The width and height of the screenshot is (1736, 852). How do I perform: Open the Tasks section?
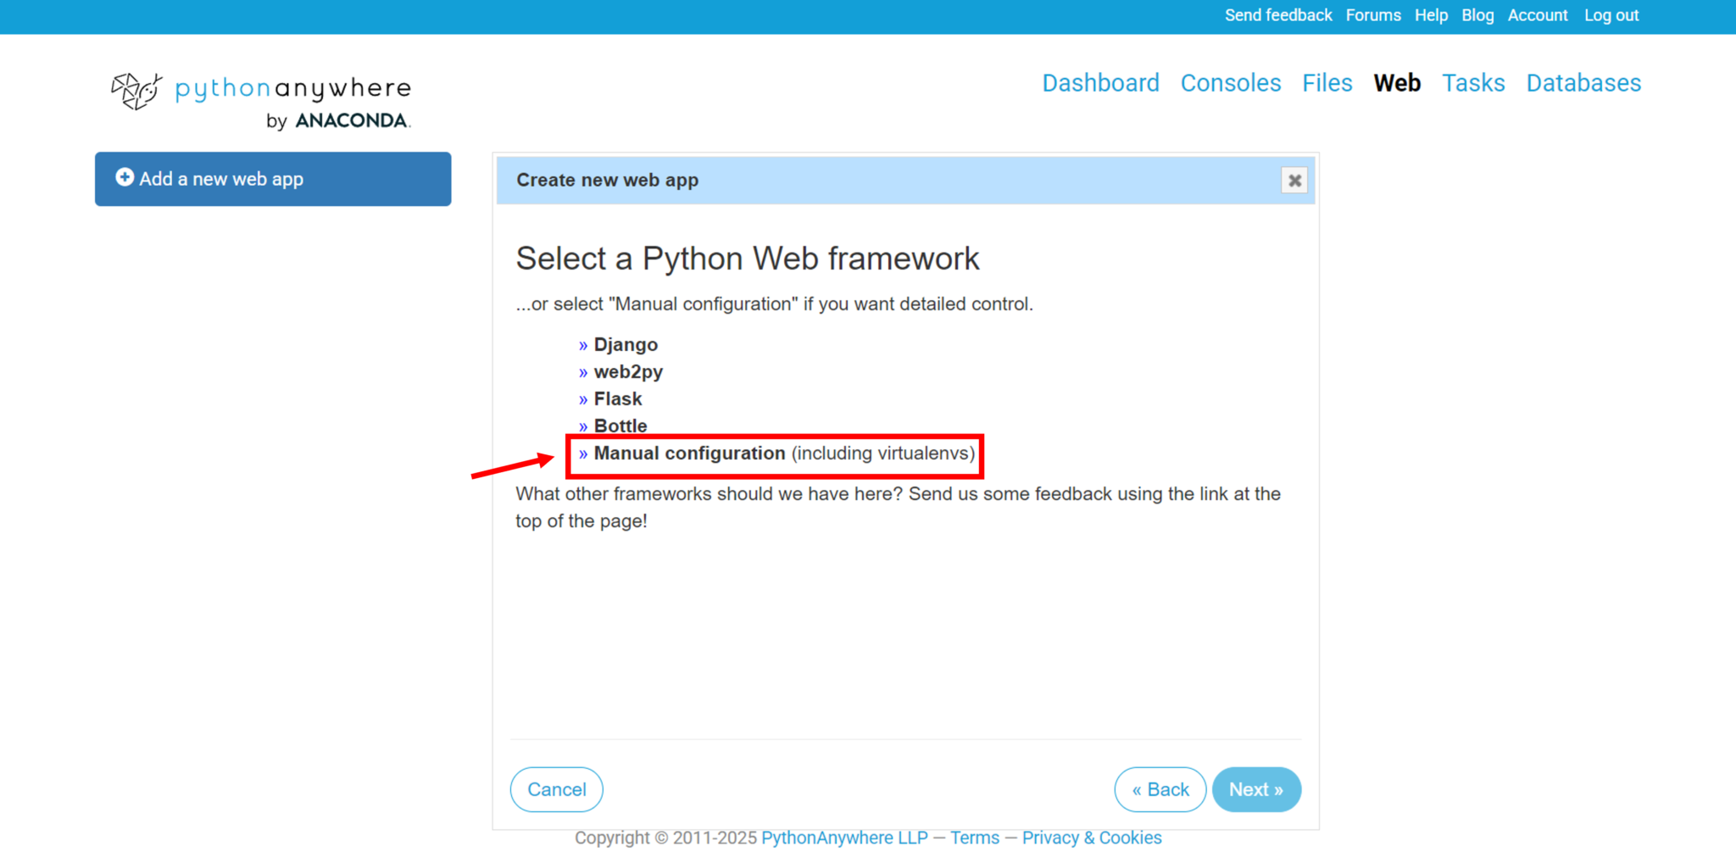pos(1473,82)
